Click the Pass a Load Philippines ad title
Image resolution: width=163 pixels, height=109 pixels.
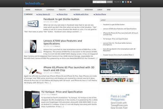[x=118, y=98]
